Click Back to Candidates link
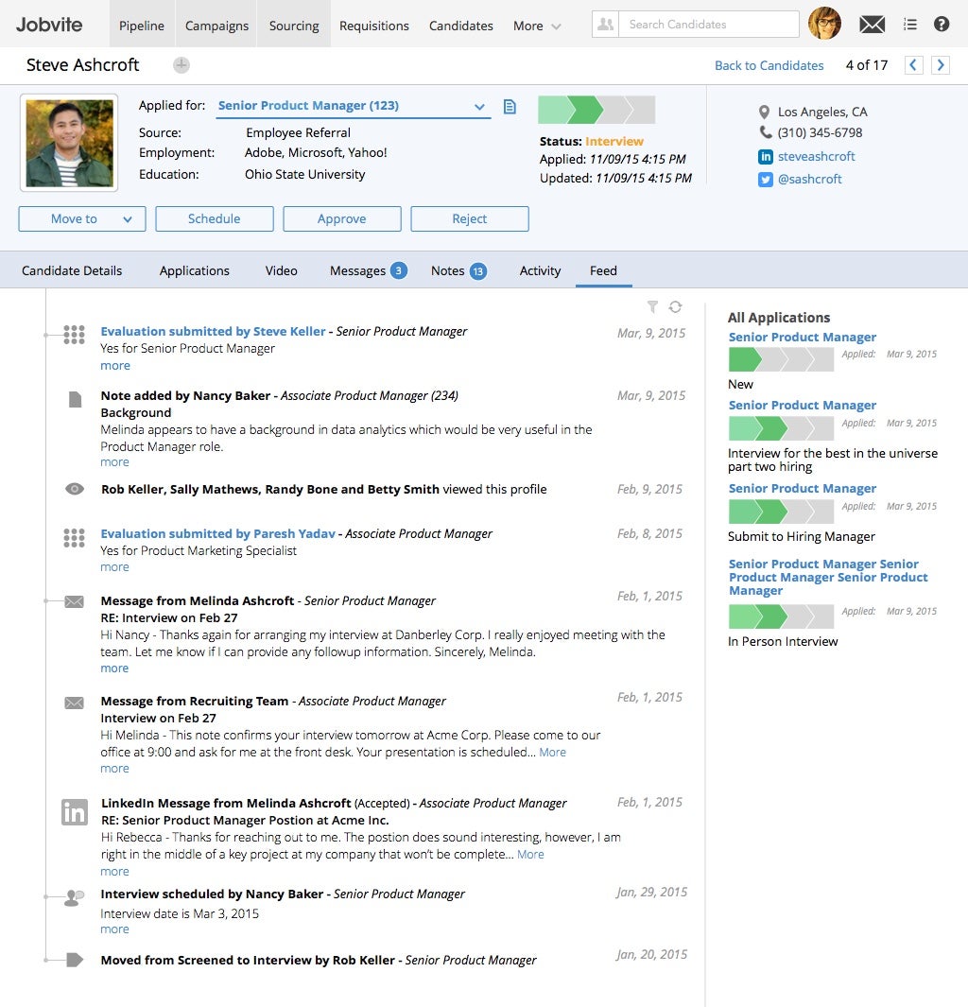 [x=769, y=65]
